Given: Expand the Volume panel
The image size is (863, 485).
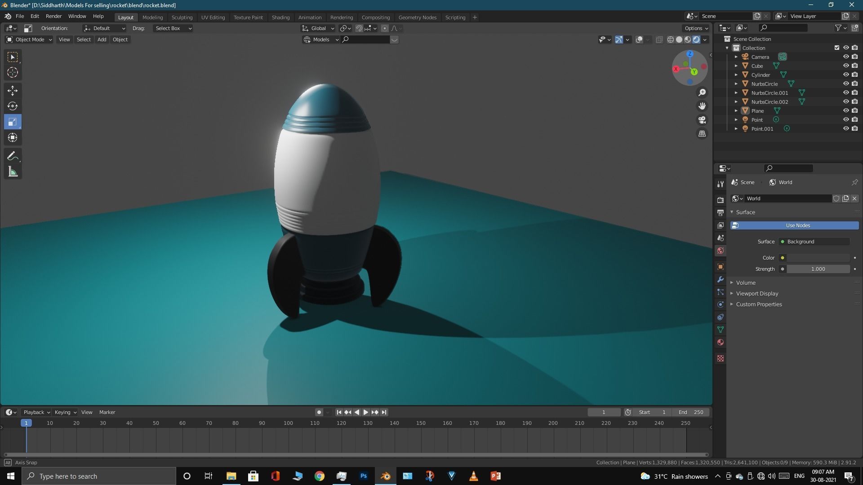Looking at the screenshot, I should click(x=746, y=282).
